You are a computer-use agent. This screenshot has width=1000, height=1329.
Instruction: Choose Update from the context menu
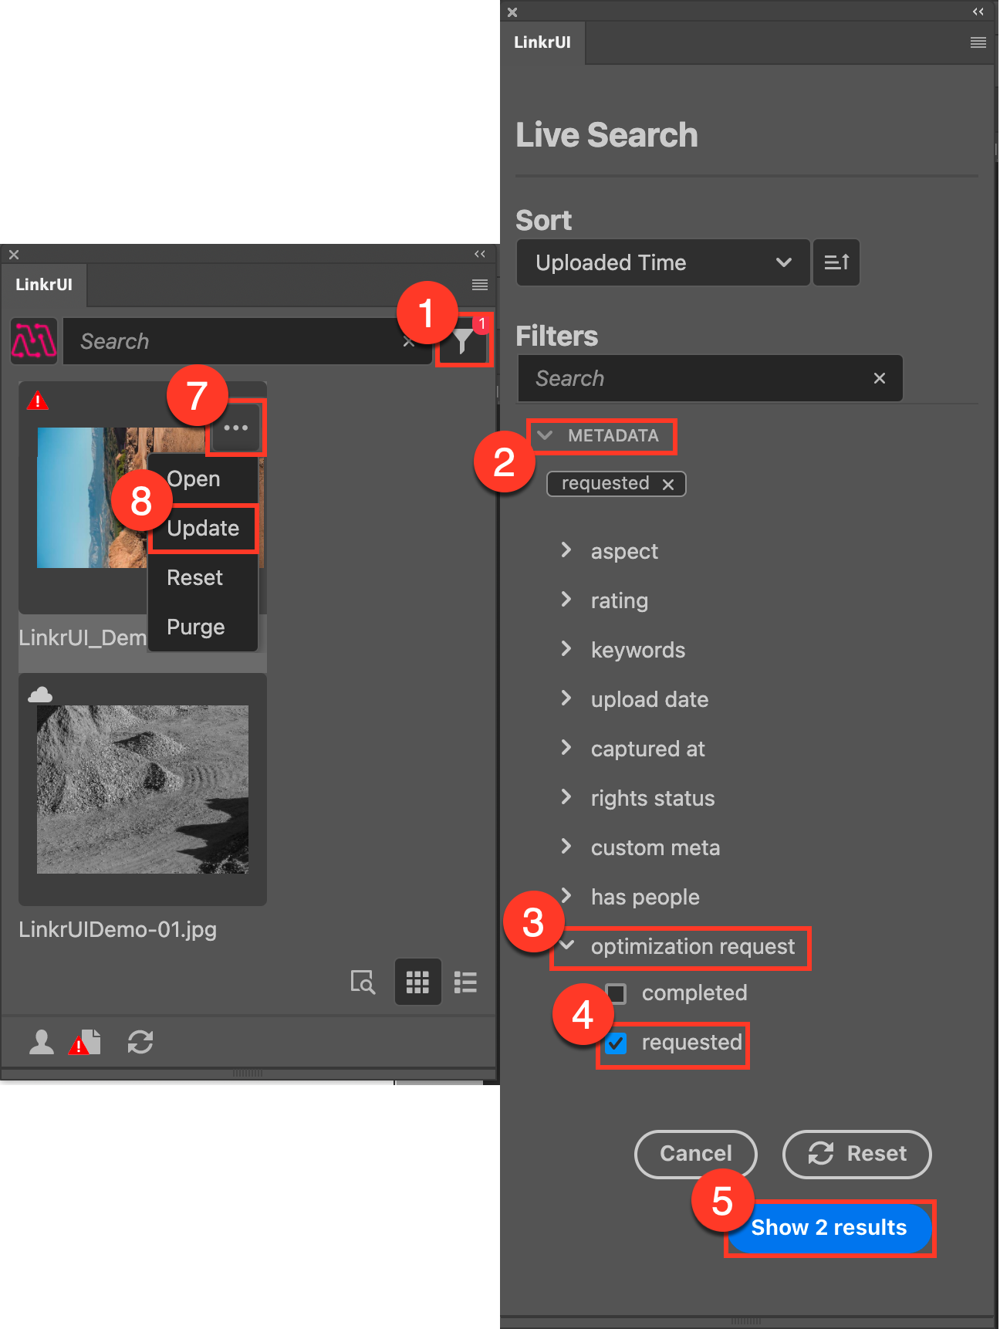203,529
